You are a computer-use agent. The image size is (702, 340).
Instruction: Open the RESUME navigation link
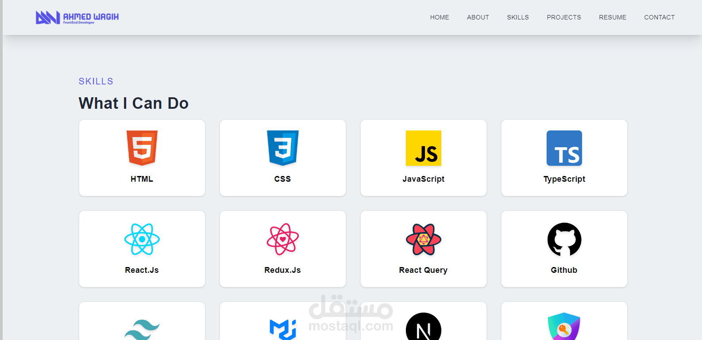(613, 17)
